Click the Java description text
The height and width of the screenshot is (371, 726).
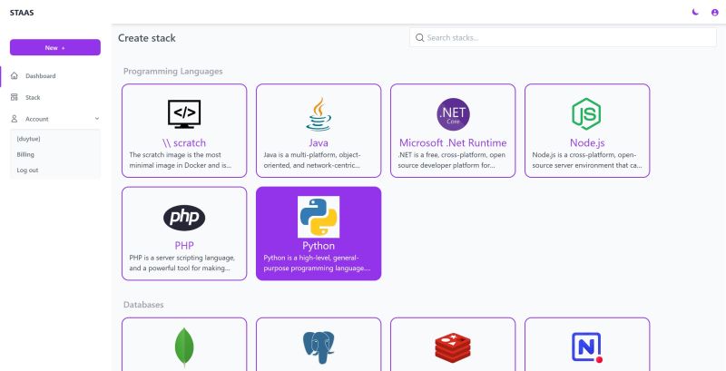click(x=312, y=160)
